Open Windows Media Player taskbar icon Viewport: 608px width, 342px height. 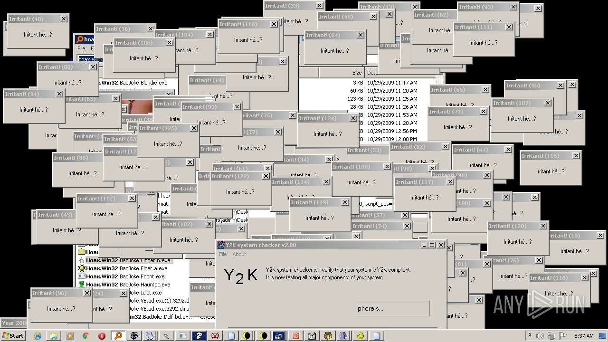point(70,335)
